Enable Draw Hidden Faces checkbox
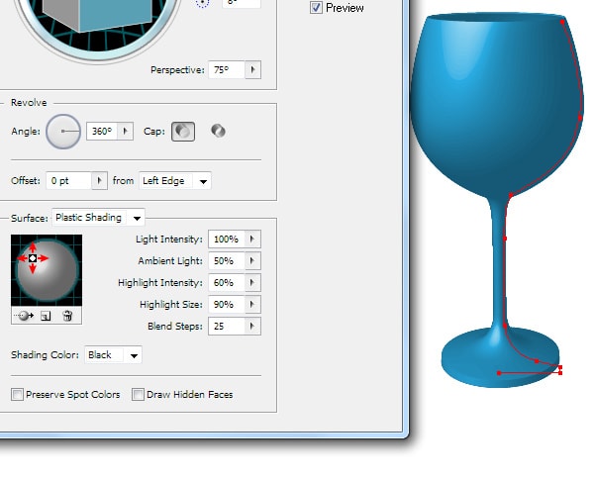Viewport: 594px width, 481px height. (x=138, y=394)
